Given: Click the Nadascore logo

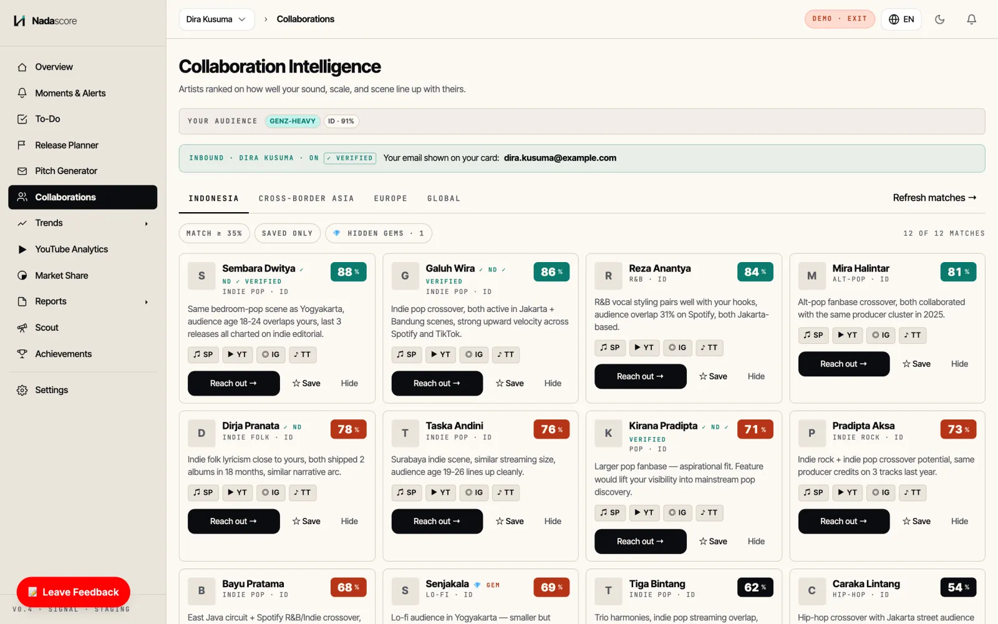Looking at the screenshot, I should [46, 21].
